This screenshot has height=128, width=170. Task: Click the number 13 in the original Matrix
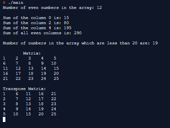point(31,68)
